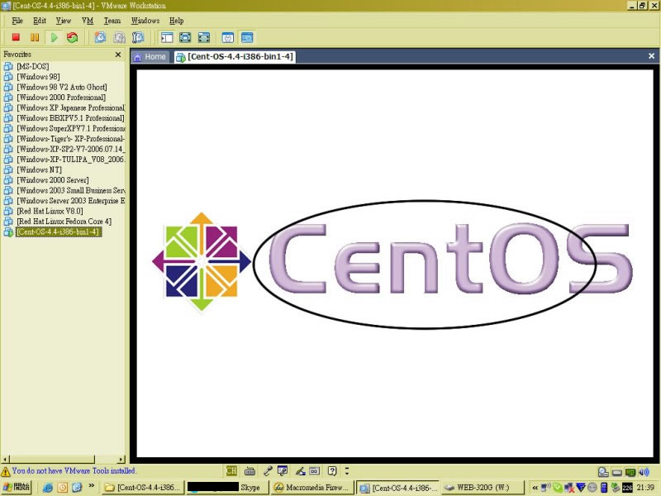Switch to the Home tab

point(150,56)
